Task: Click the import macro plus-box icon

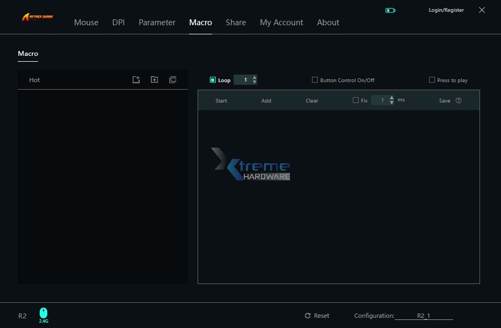Action: click(154, 79)
